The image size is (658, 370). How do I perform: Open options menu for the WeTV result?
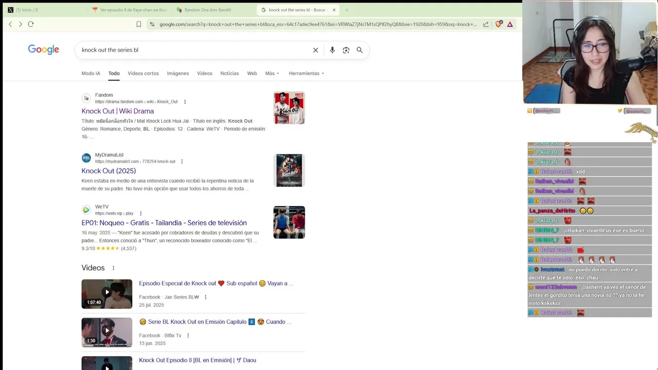coord(140,213)
